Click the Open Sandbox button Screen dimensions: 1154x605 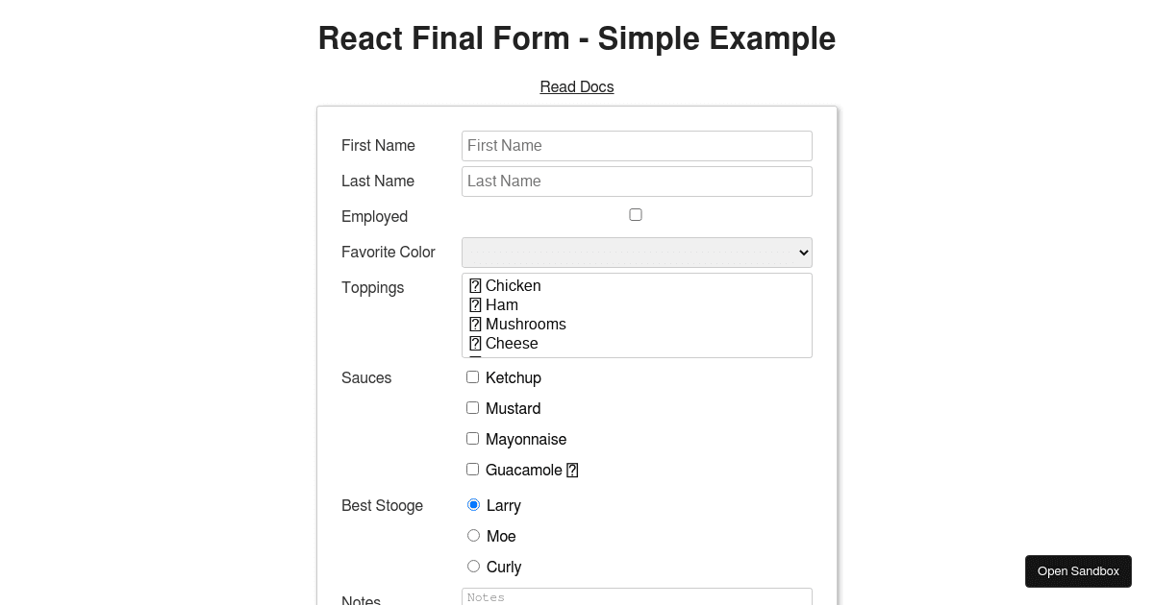1078,570
